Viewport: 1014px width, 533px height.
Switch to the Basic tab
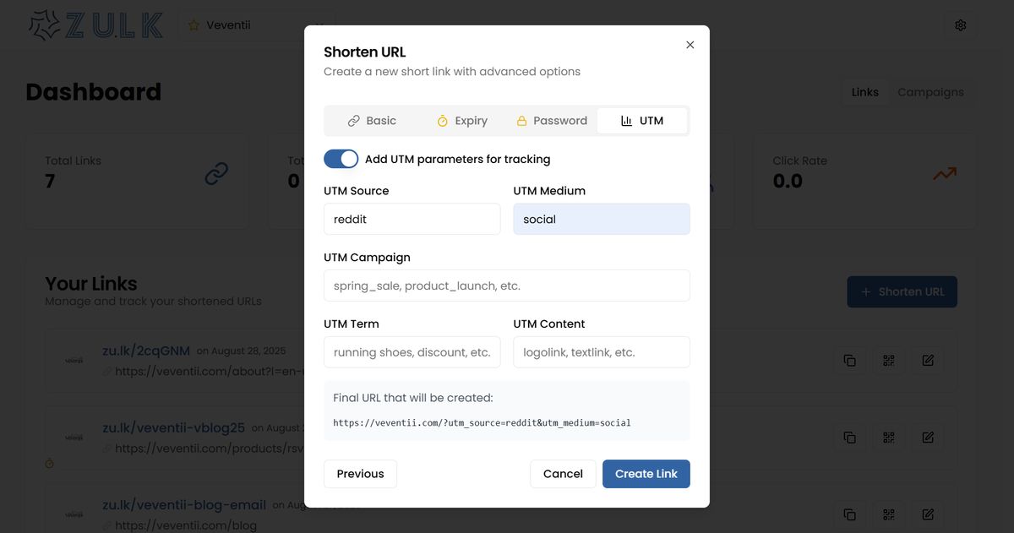(x=372, y=121)
